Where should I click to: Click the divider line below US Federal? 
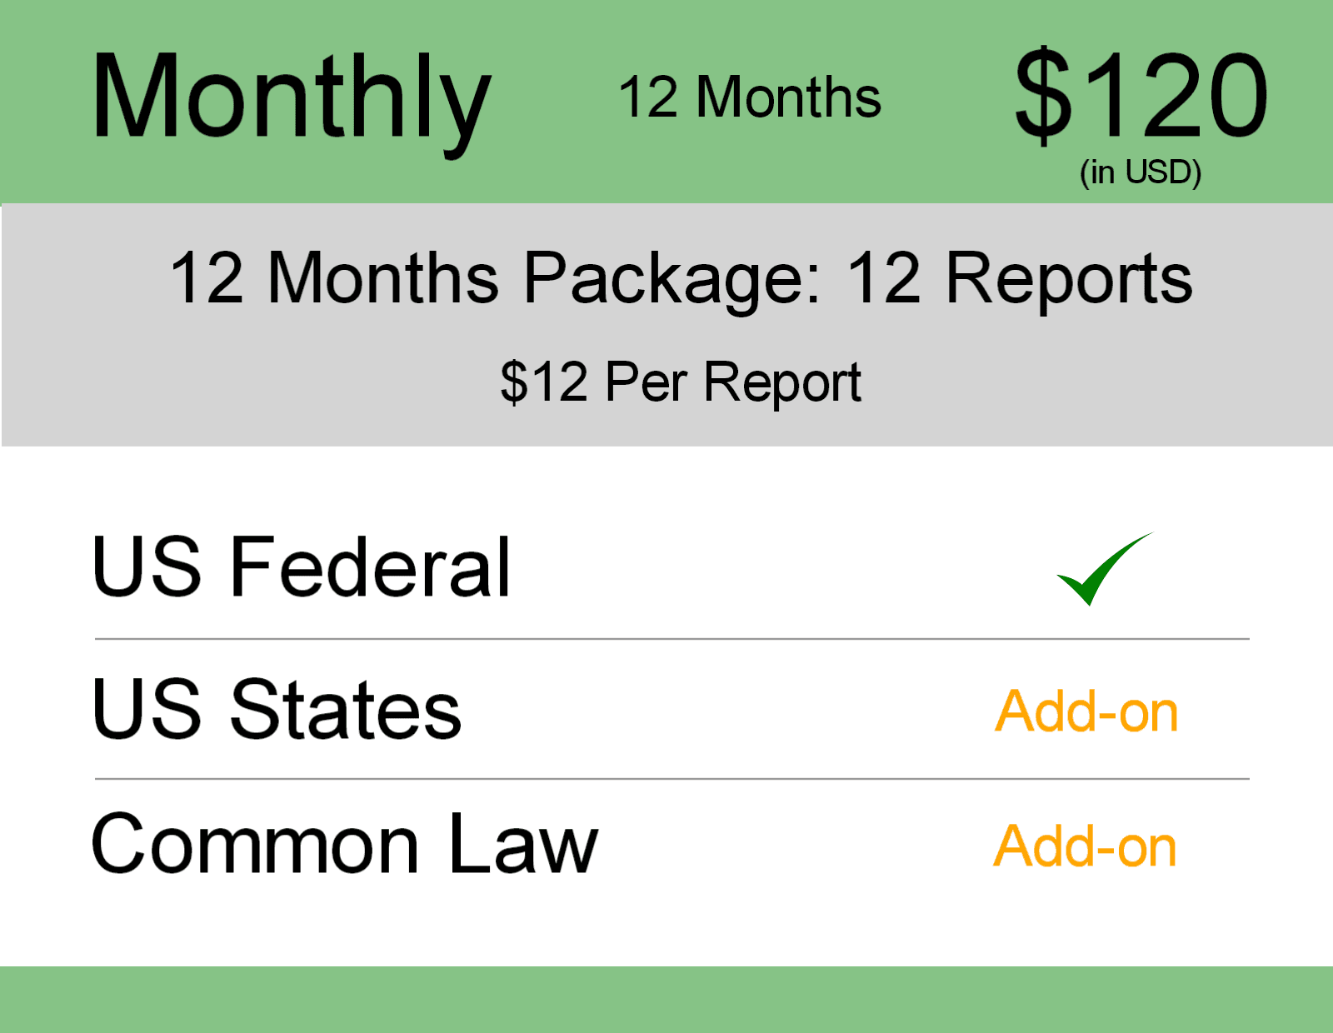(671, 639)
